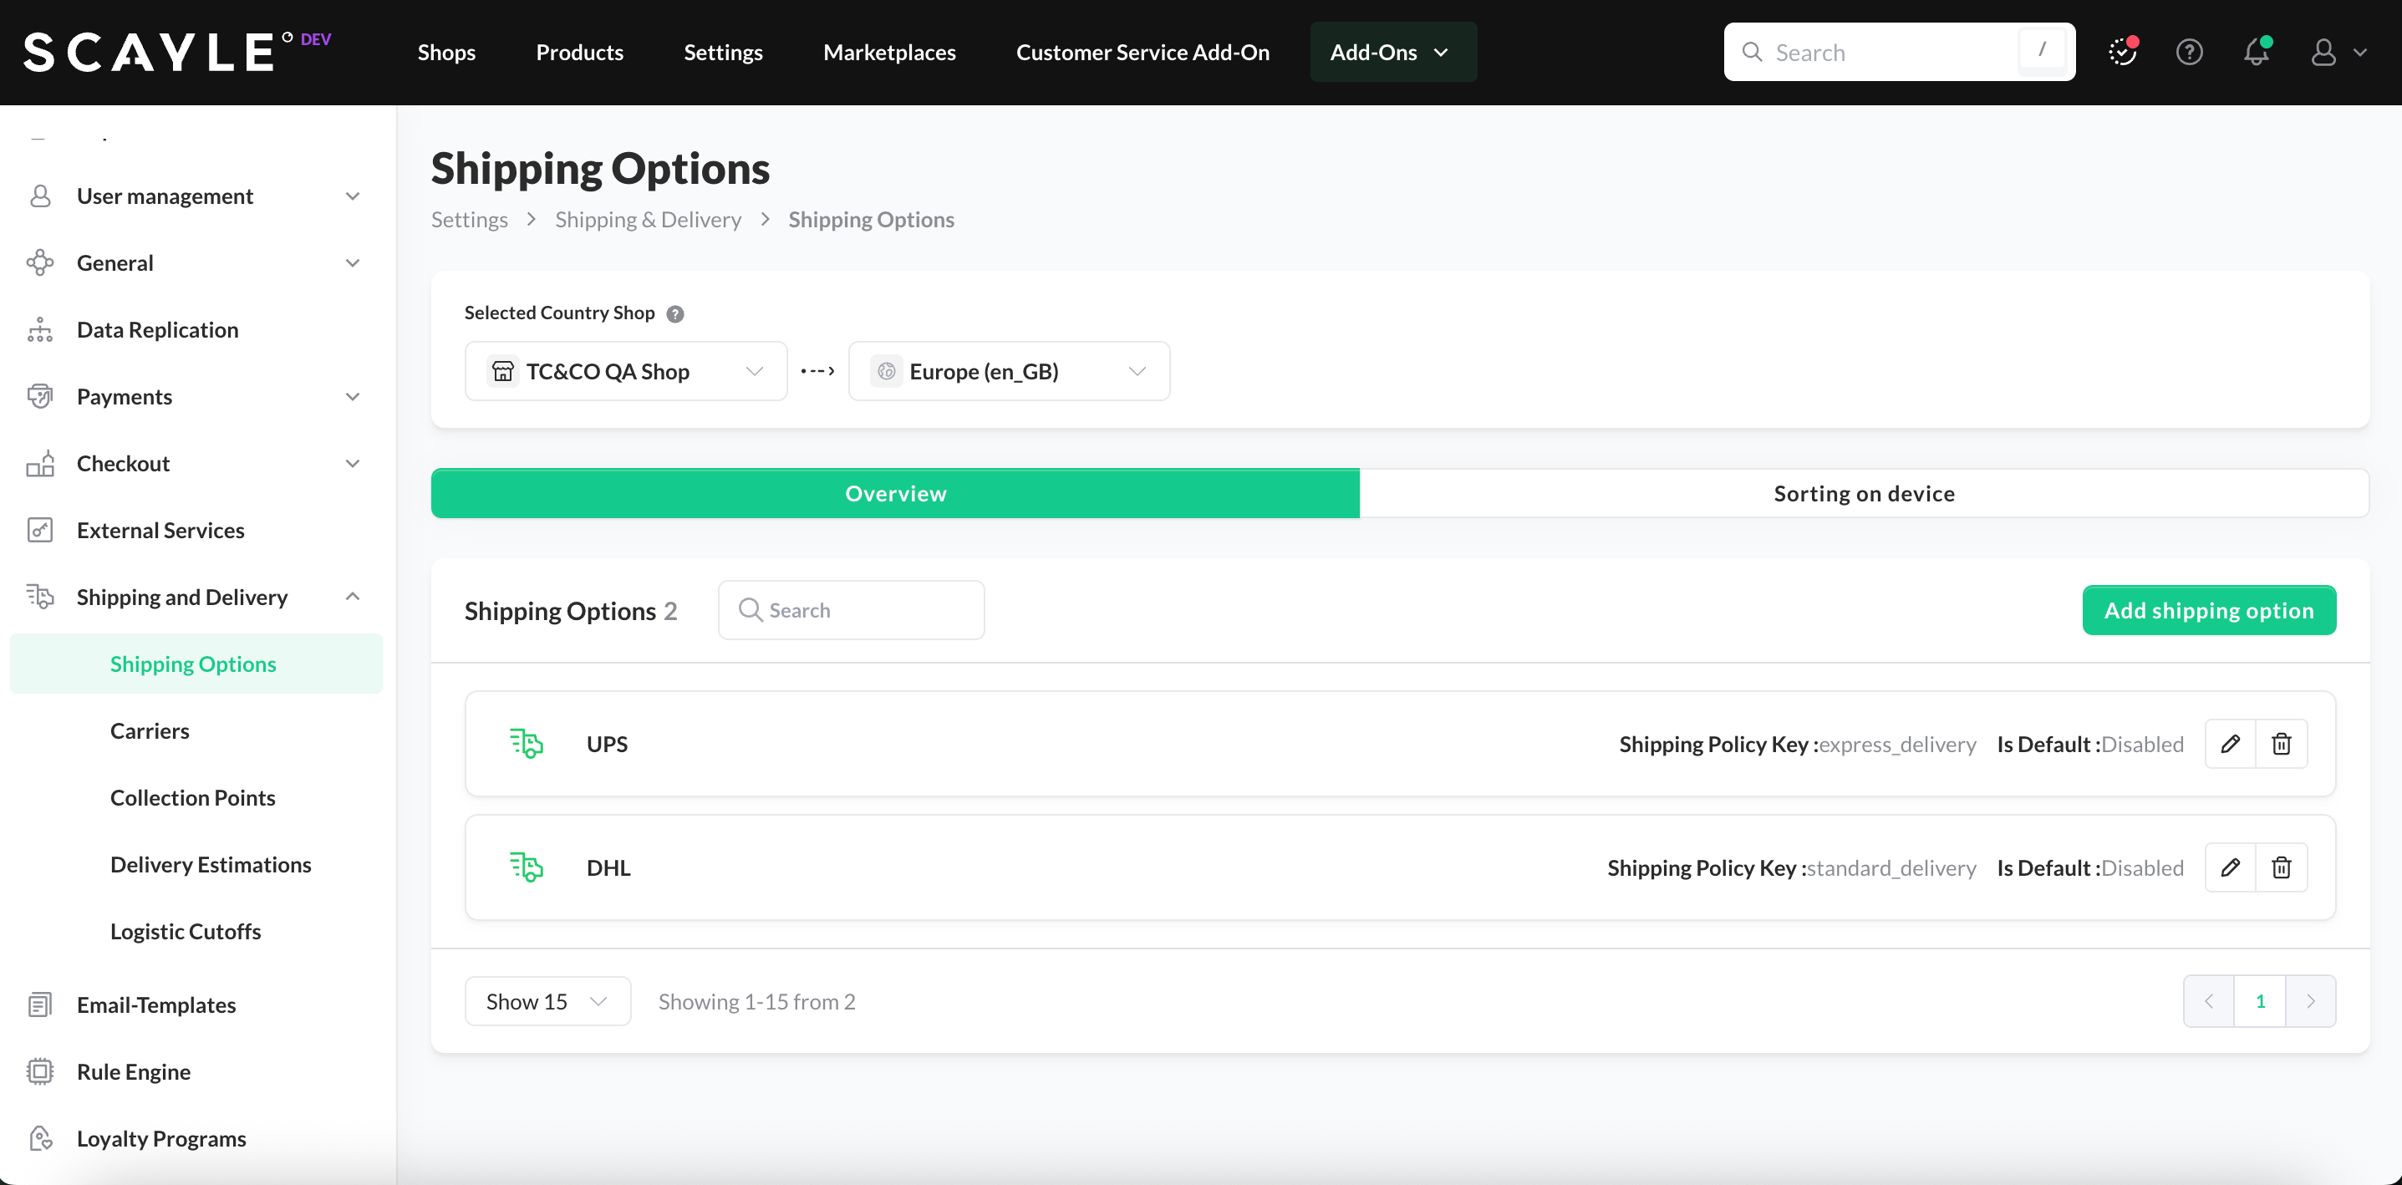Delete the DHL shipping option via trash icon
Screen dimensions: 2402x1185
pyautogui.click(x=2281, y=868)
